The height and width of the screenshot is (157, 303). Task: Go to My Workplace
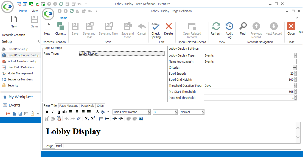[x=21, y=97]
